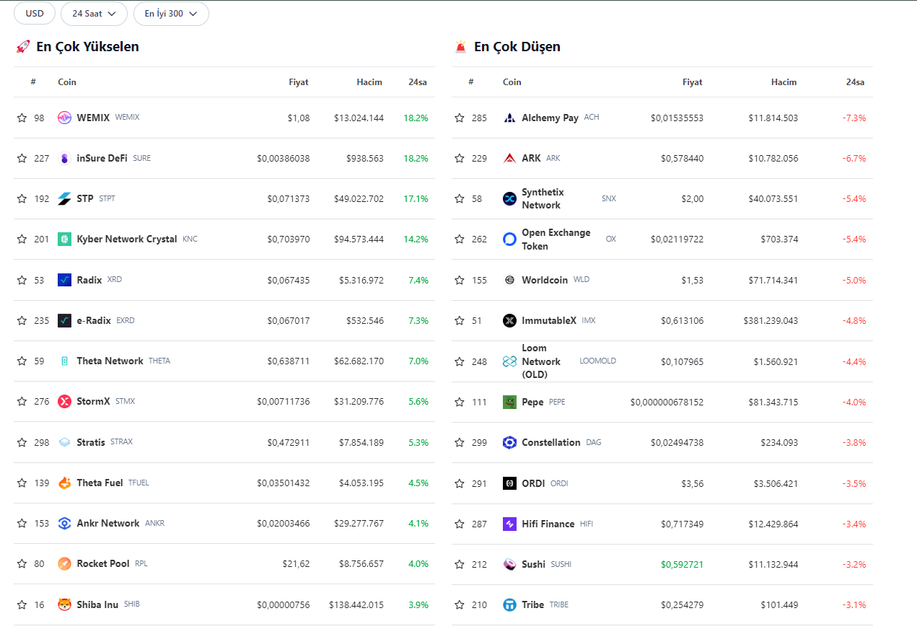917x629 pixels.
Task: Sort losers table by 24sa column
Action: pyautogui.click(x=855, y=82)
